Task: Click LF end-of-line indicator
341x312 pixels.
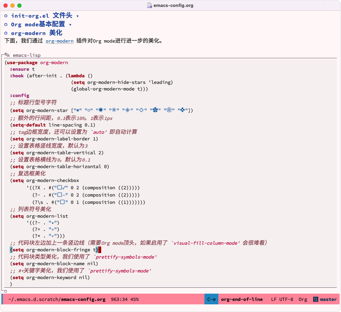Action: [274, 300]
